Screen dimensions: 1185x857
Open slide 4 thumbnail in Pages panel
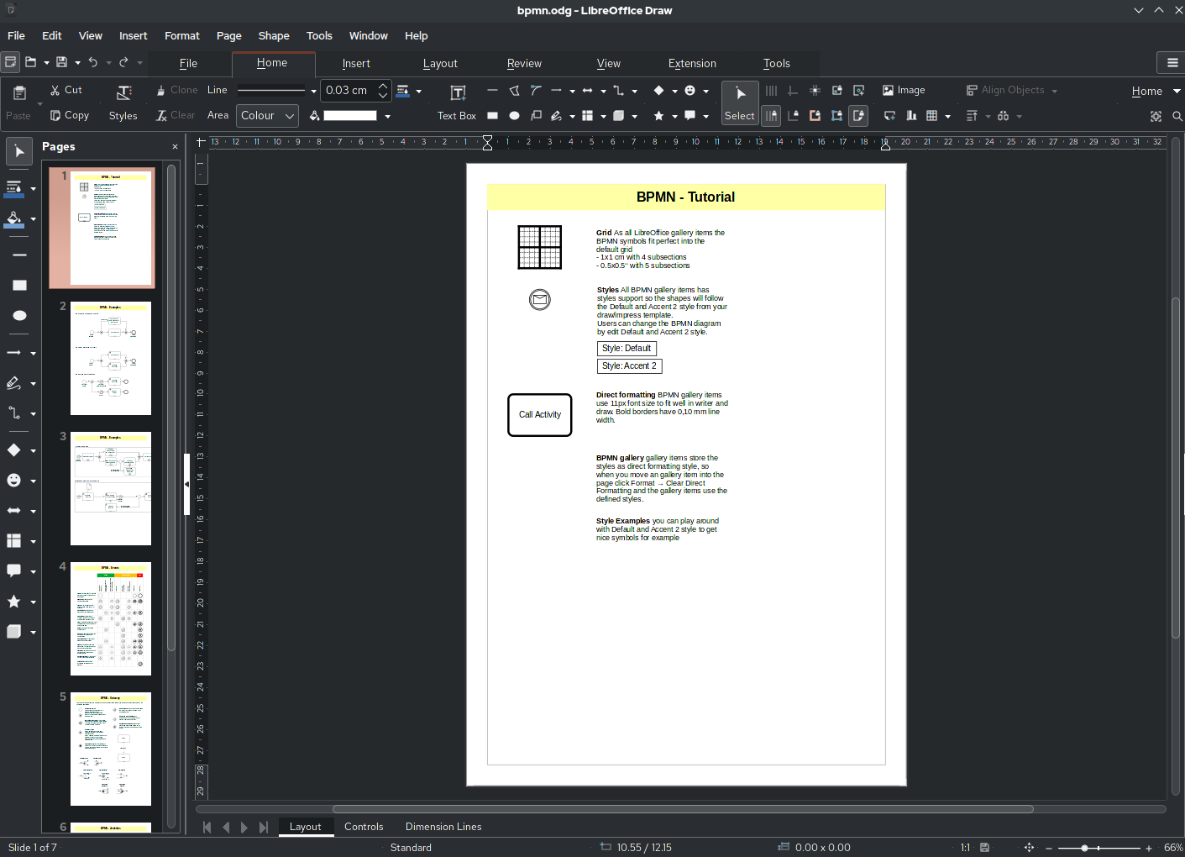click(110, 619)
